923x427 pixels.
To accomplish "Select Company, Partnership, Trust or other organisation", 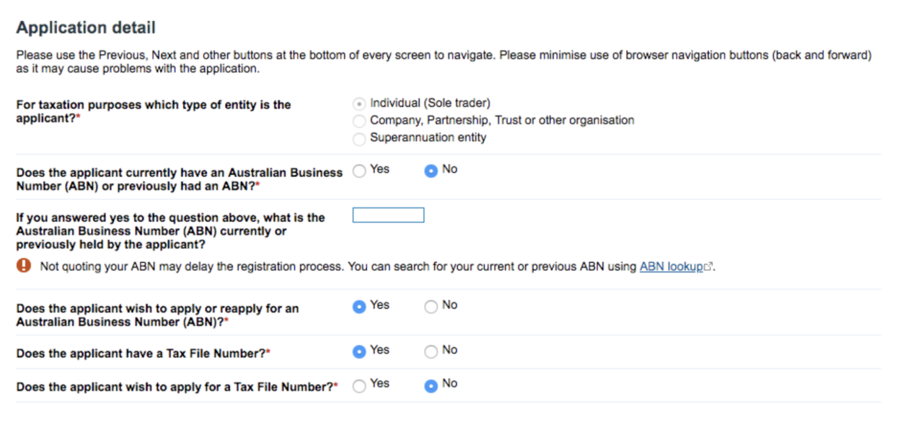I will 359,121.
